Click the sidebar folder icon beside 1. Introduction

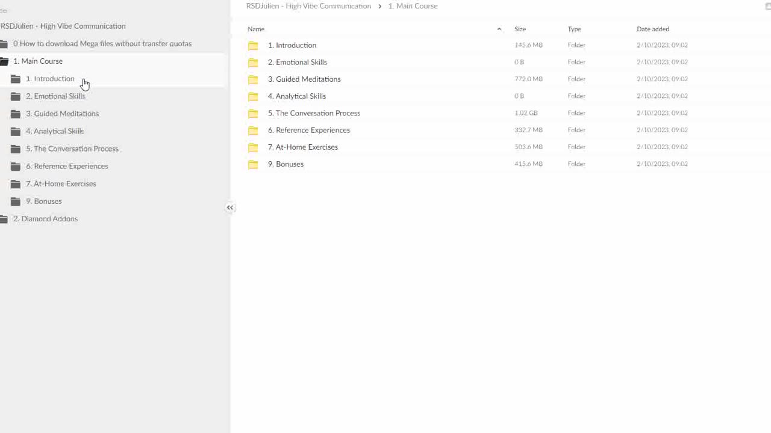(16, 79)
